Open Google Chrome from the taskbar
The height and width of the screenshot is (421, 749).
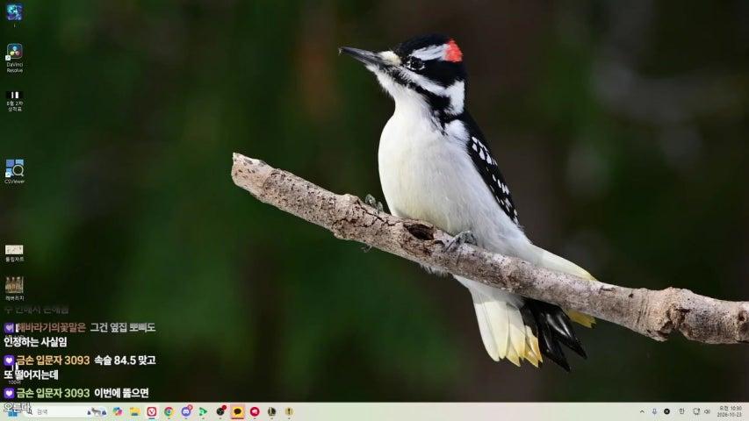(169, 411)
